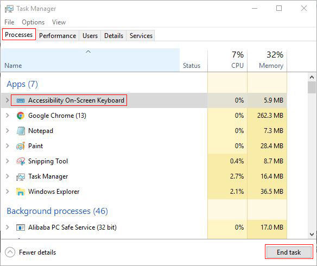The image size is (317, 266).
Task: Click the Task Manager row icon
Action: (21, 176)
